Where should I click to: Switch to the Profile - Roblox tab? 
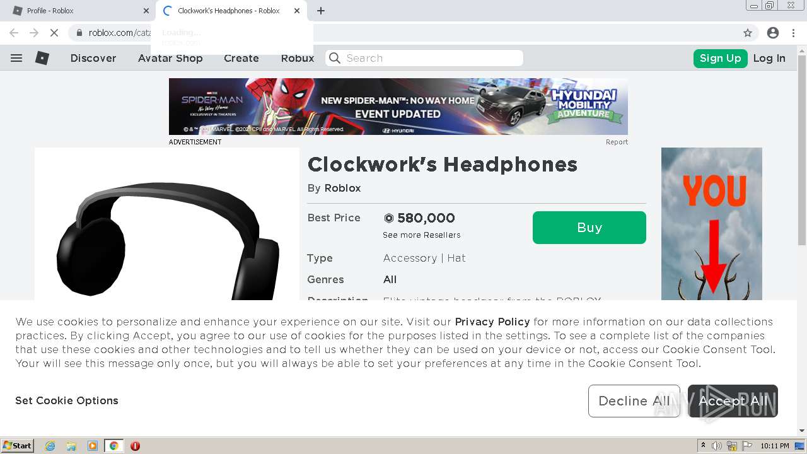(76, 11)
